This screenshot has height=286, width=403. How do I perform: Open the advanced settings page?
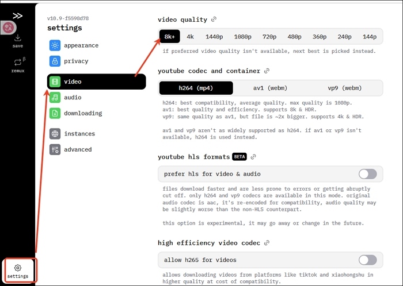pos(96,149)
